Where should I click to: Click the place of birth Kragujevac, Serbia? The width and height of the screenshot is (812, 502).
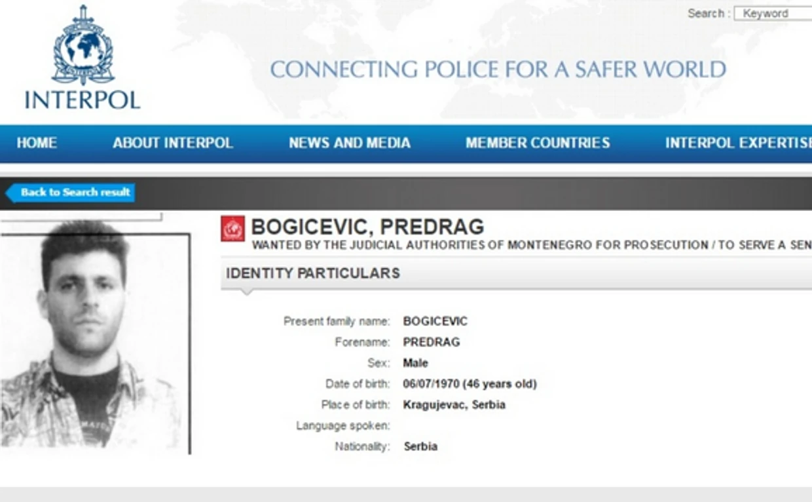click(454, 405)
